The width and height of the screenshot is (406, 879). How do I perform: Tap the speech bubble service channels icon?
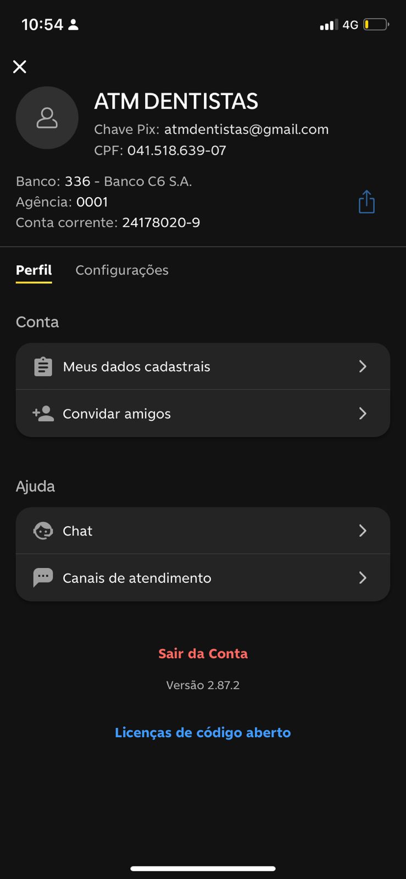point(43,577)
